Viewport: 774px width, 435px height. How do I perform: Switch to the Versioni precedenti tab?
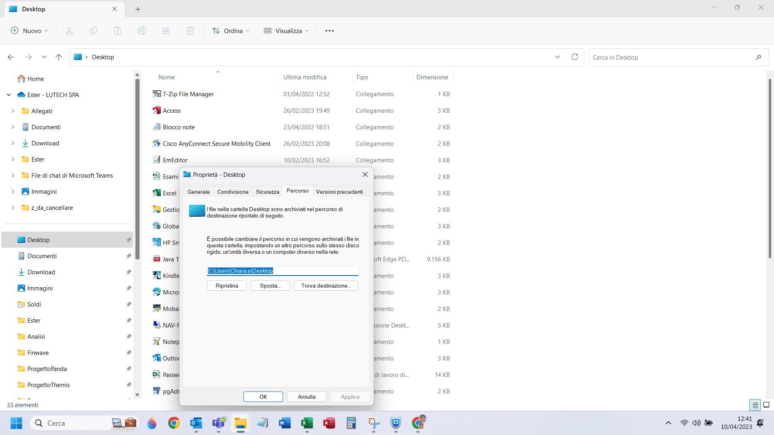tap(339, 192)
